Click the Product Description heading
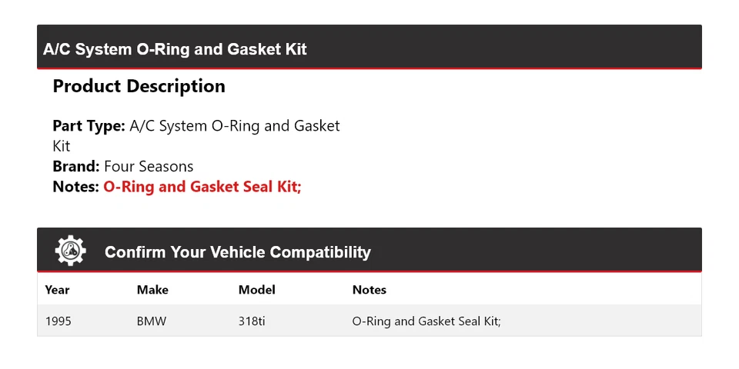 click(139, 86)
